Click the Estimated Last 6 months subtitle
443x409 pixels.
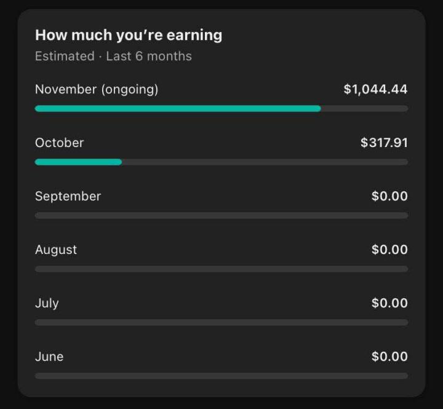tap(113, 56)
